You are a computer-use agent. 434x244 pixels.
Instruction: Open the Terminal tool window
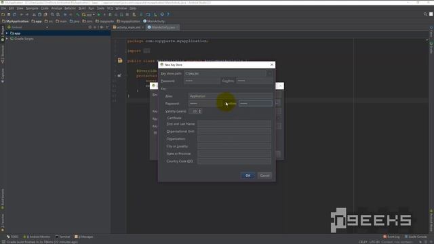pos(63,237)
